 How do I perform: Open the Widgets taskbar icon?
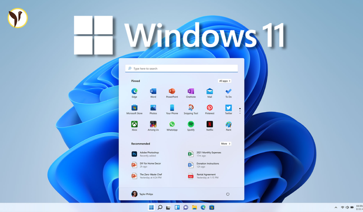(x=177, y=208)
